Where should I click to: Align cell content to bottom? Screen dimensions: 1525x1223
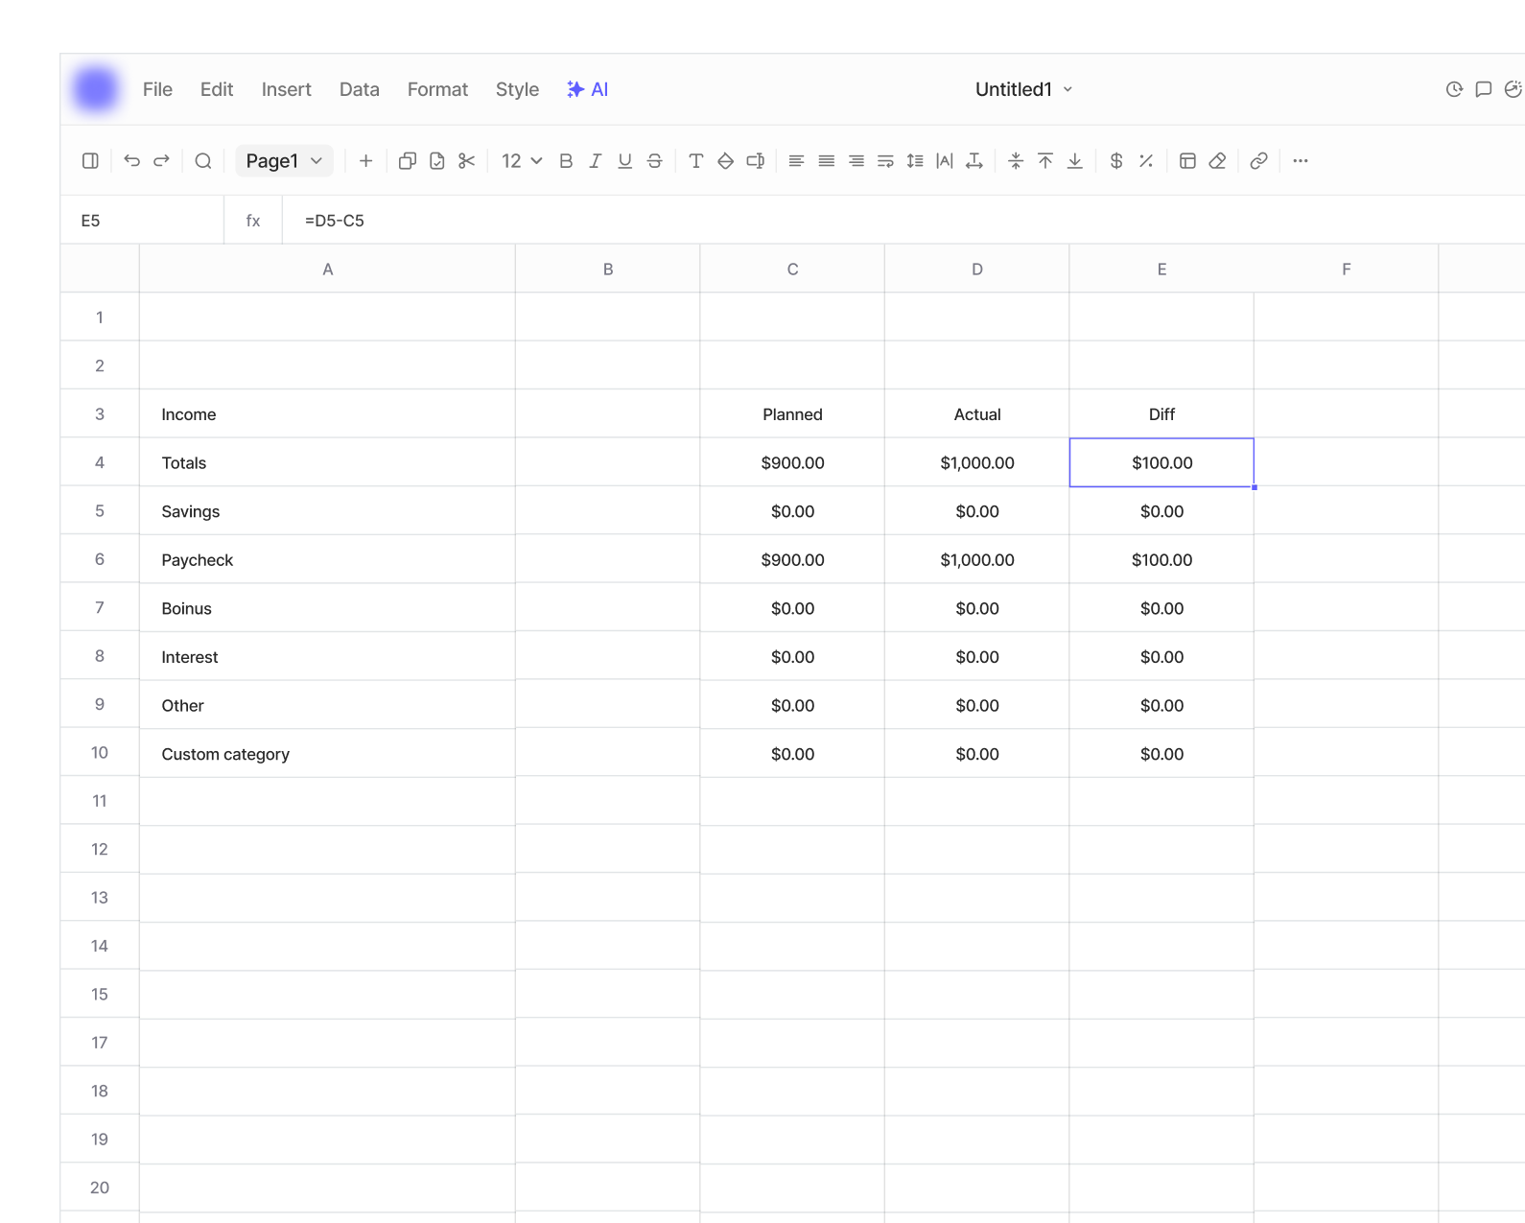[1075, 161]
